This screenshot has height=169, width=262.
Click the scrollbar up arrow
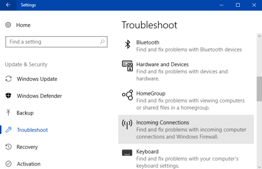point(259,36)
